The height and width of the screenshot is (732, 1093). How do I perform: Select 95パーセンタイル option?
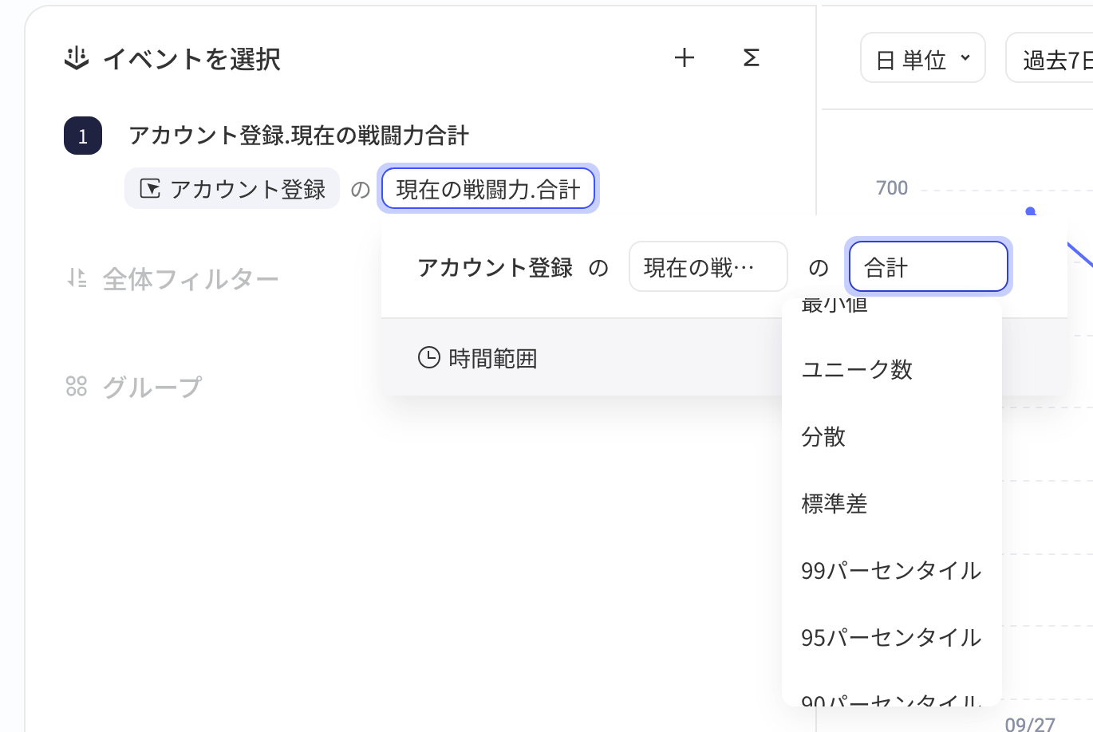[892, 638]
